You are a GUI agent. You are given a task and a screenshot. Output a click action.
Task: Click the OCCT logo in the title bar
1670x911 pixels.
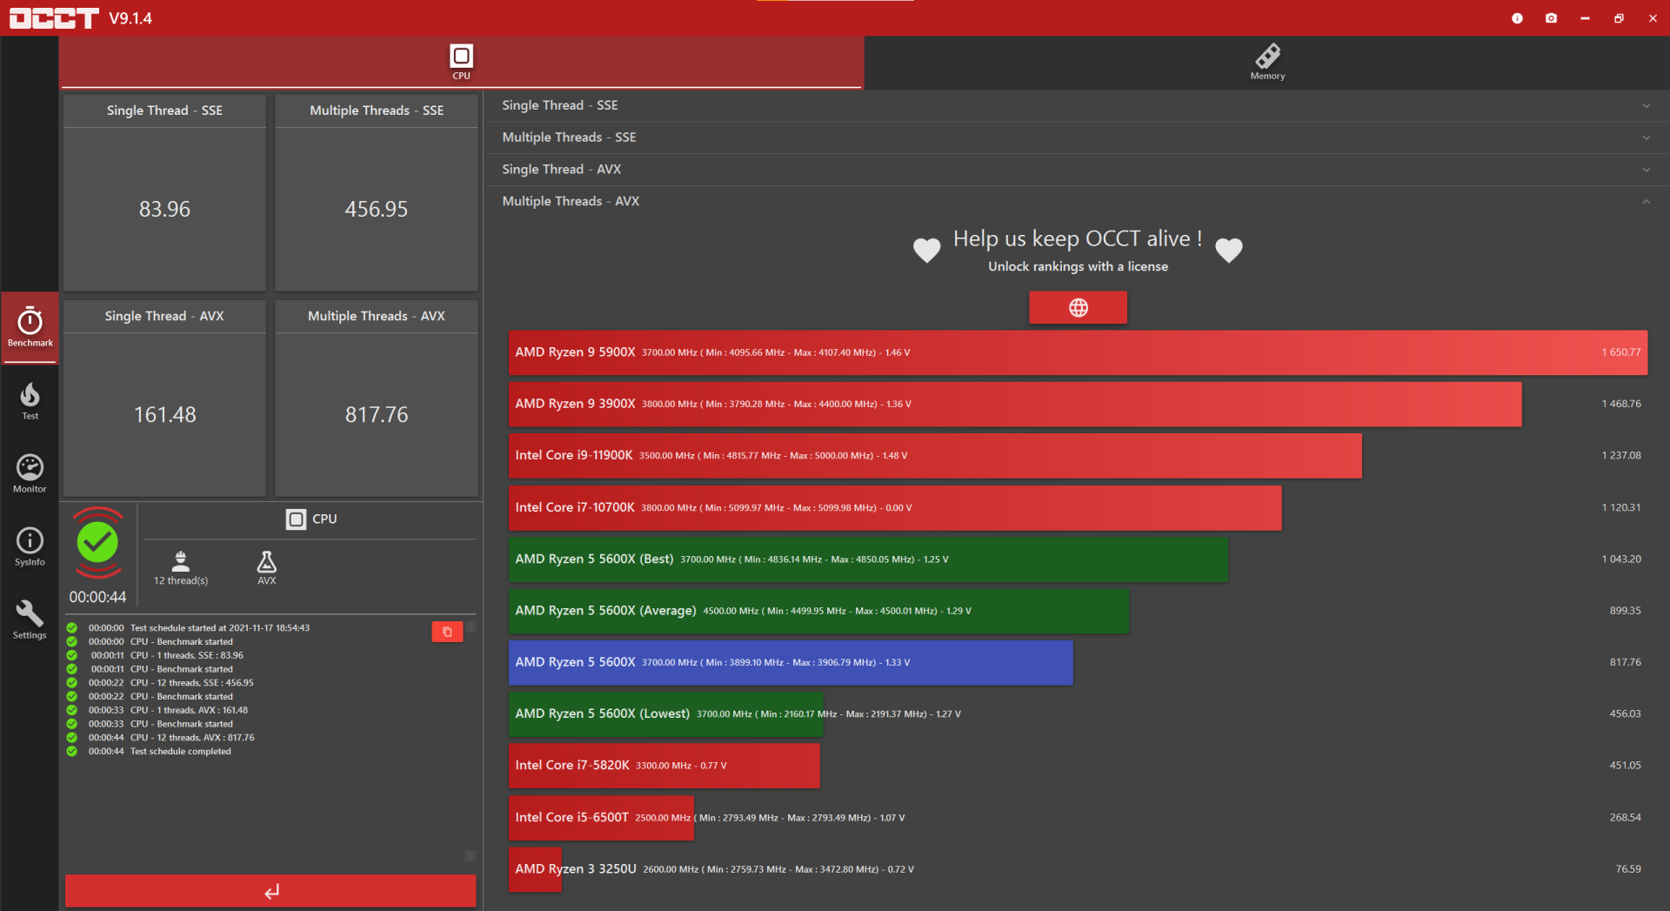click(54, 18)
